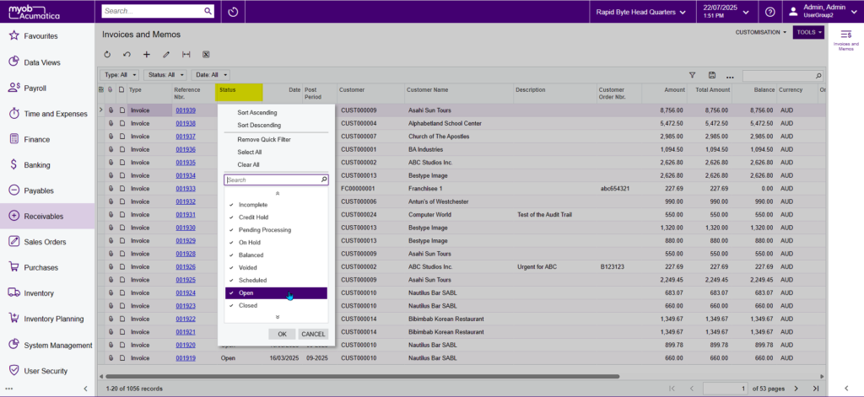Viewport: 864px width, 397px height.
Task: Open the help question mark icon
Action: coord(769,12)
